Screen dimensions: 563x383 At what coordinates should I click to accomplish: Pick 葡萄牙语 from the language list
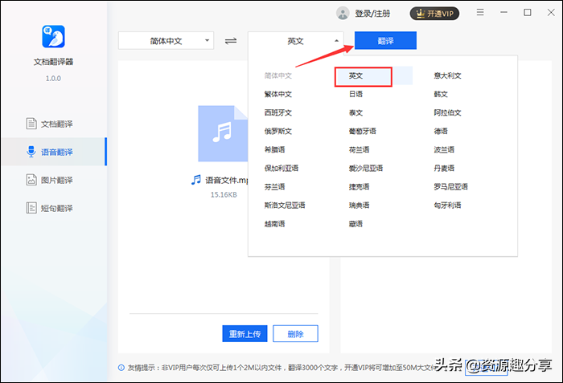click(362, 131)
